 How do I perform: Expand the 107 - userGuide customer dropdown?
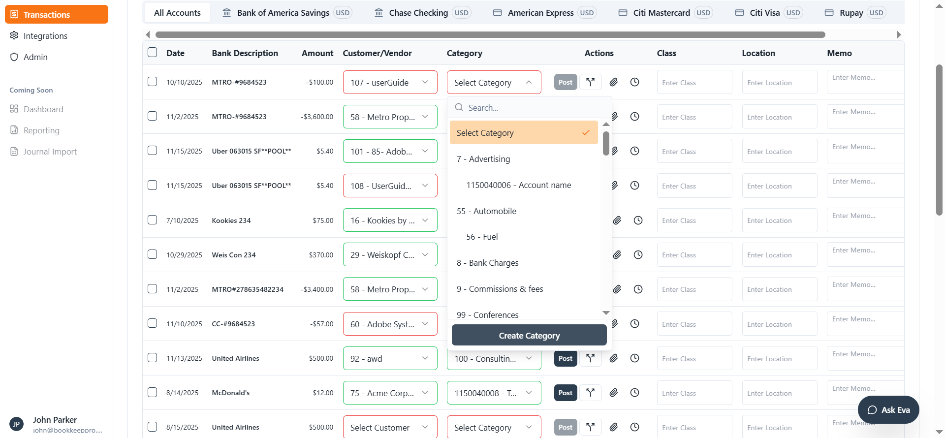(x=390, y=83)
